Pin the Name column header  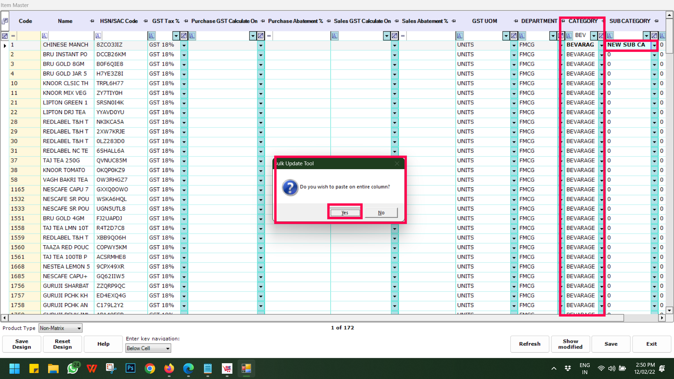click(92, 21)
